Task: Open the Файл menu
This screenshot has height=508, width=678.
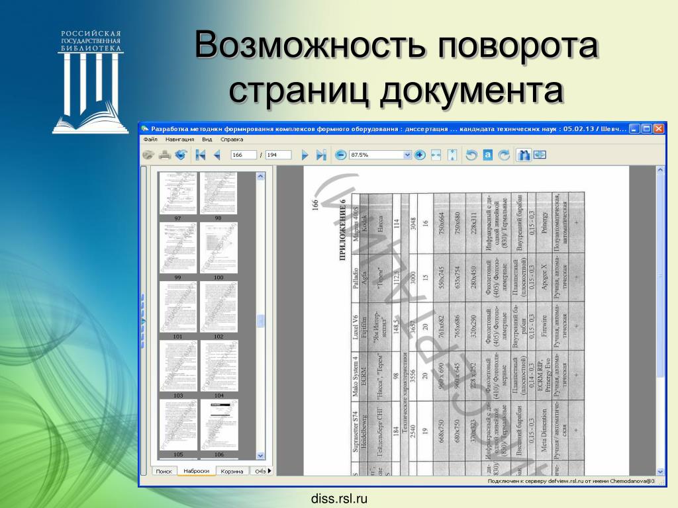Action: click(x=150, y=140)
